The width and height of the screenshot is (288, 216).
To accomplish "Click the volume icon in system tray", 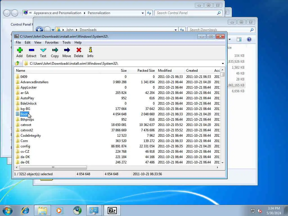I will coord(260,211).
